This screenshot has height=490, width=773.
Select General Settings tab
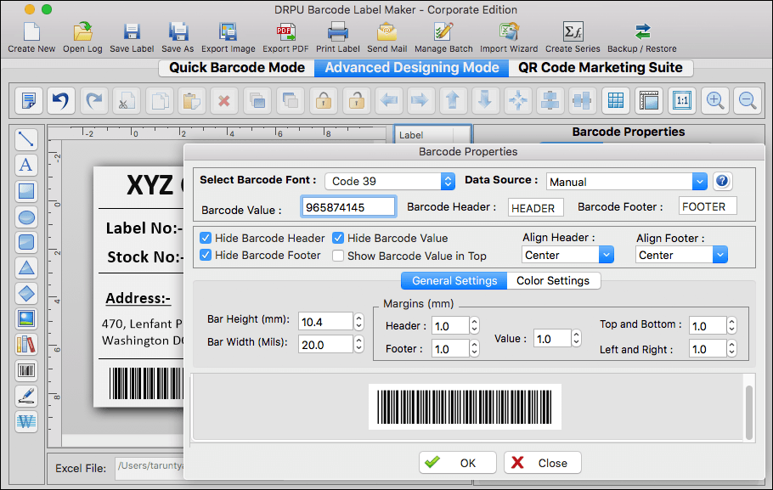click(x=454, y=280)
